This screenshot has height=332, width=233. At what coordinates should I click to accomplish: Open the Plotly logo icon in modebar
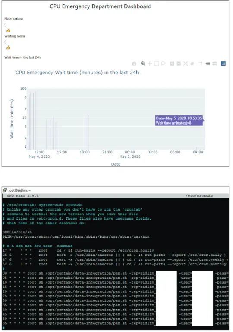coord(223,64)
